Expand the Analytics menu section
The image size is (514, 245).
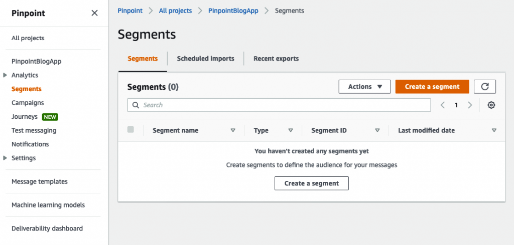pyautogui.click(x=5, y=75)
